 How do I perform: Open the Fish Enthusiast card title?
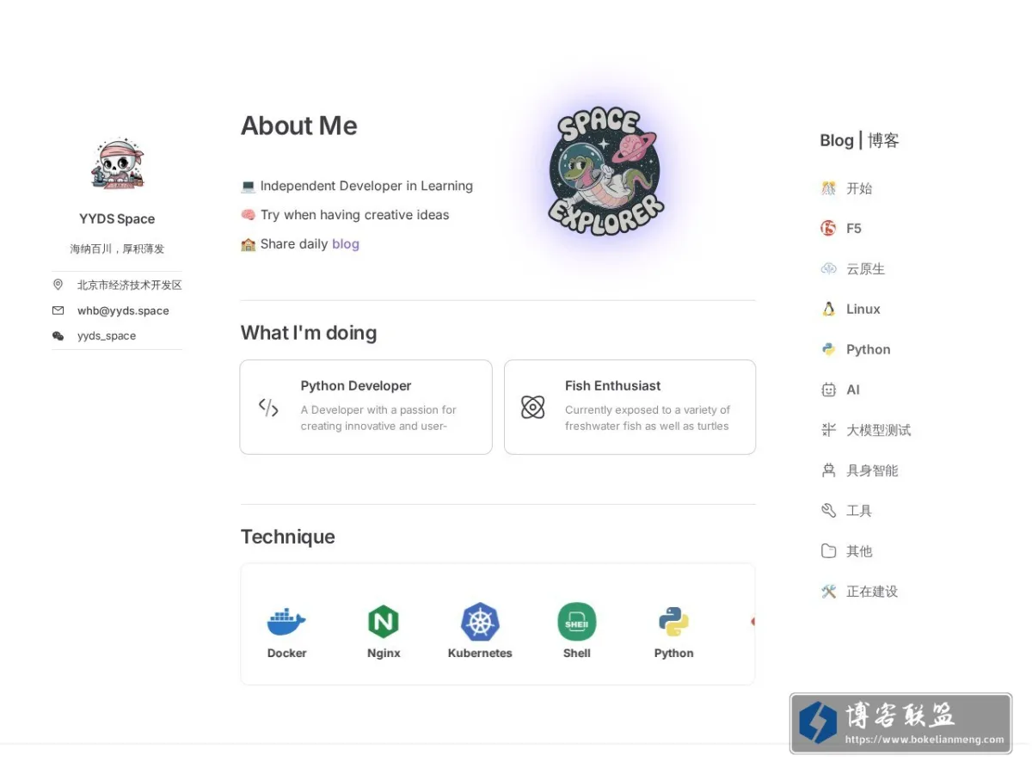(x=613, y=386)
